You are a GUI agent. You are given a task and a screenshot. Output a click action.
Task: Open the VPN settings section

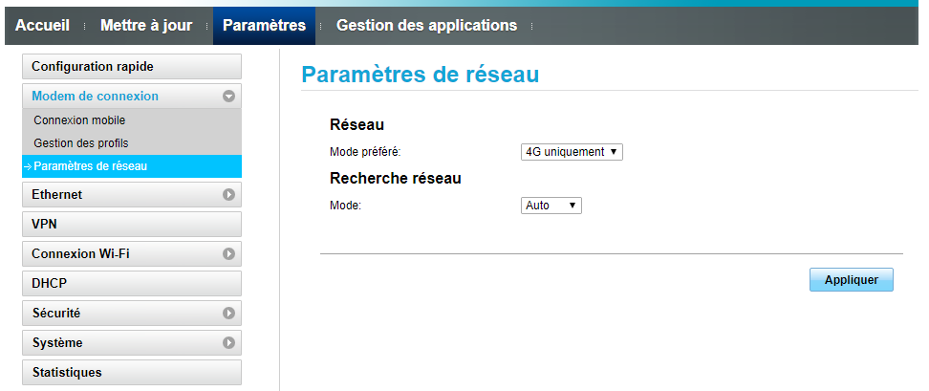coord(130,225)
